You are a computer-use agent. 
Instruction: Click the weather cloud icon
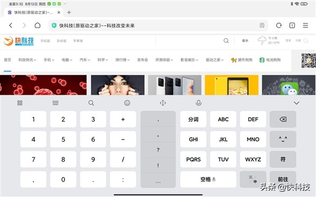tap(262, 40)
